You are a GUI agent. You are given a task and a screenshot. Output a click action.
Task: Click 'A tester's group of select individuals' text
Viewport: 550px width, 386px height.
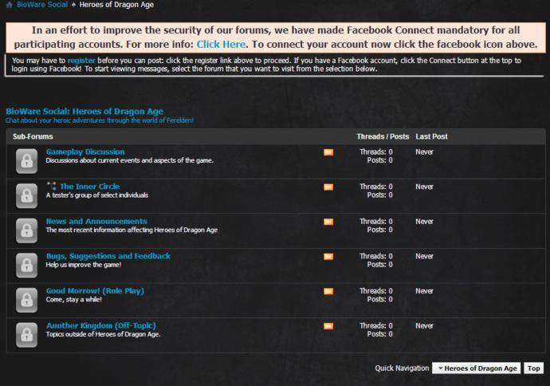(x=97, y=195)
